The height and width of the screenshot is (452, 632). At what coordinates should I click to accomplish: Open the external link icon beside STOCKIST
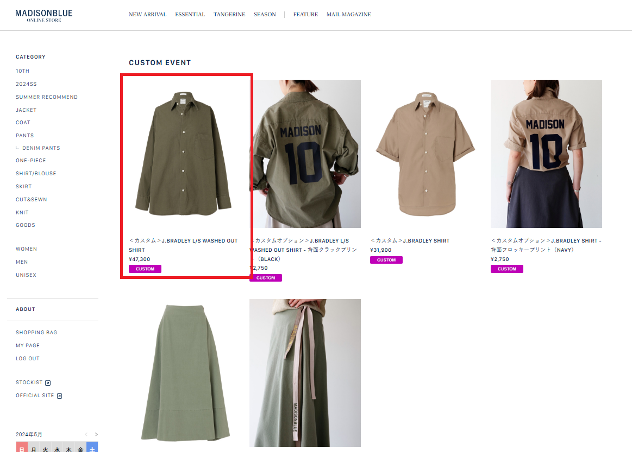pos(48,383)
